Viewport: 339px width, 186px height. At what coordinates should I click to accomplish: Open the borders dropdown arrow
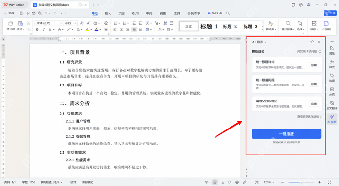click(172, 29)
